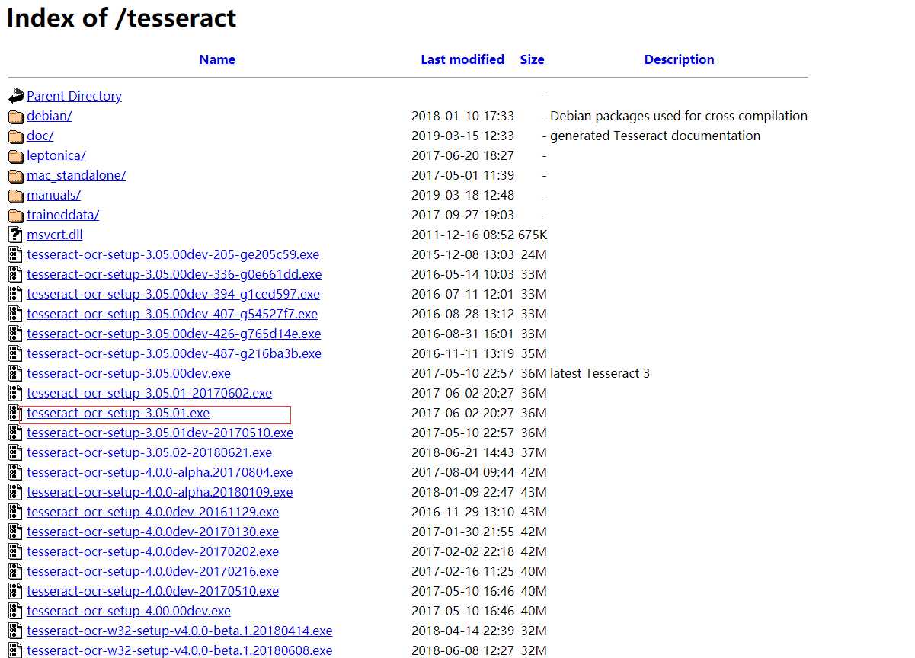
Task: Download tesseract-ocr-setup-4.0.0dev-20170216.exe link
Action: point(153,571)
